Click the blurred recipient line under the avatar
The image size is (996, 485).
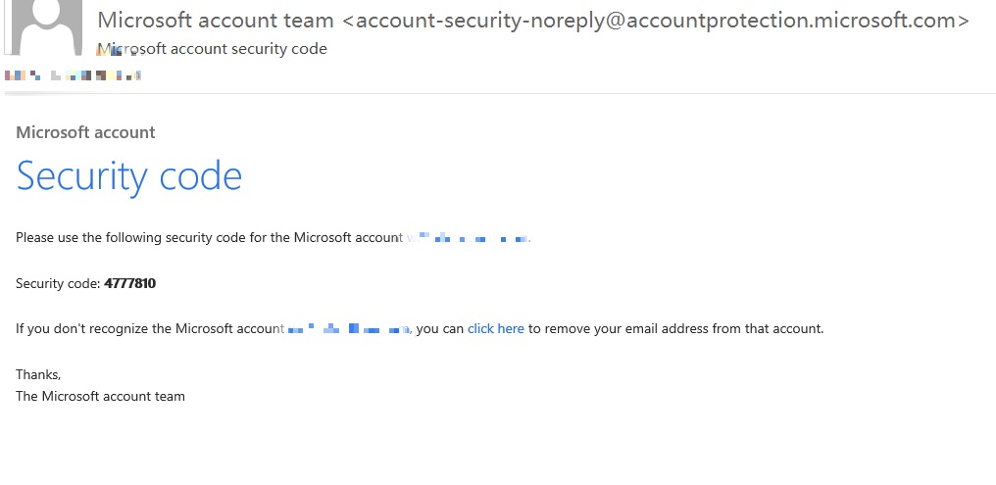click(73, 75)
